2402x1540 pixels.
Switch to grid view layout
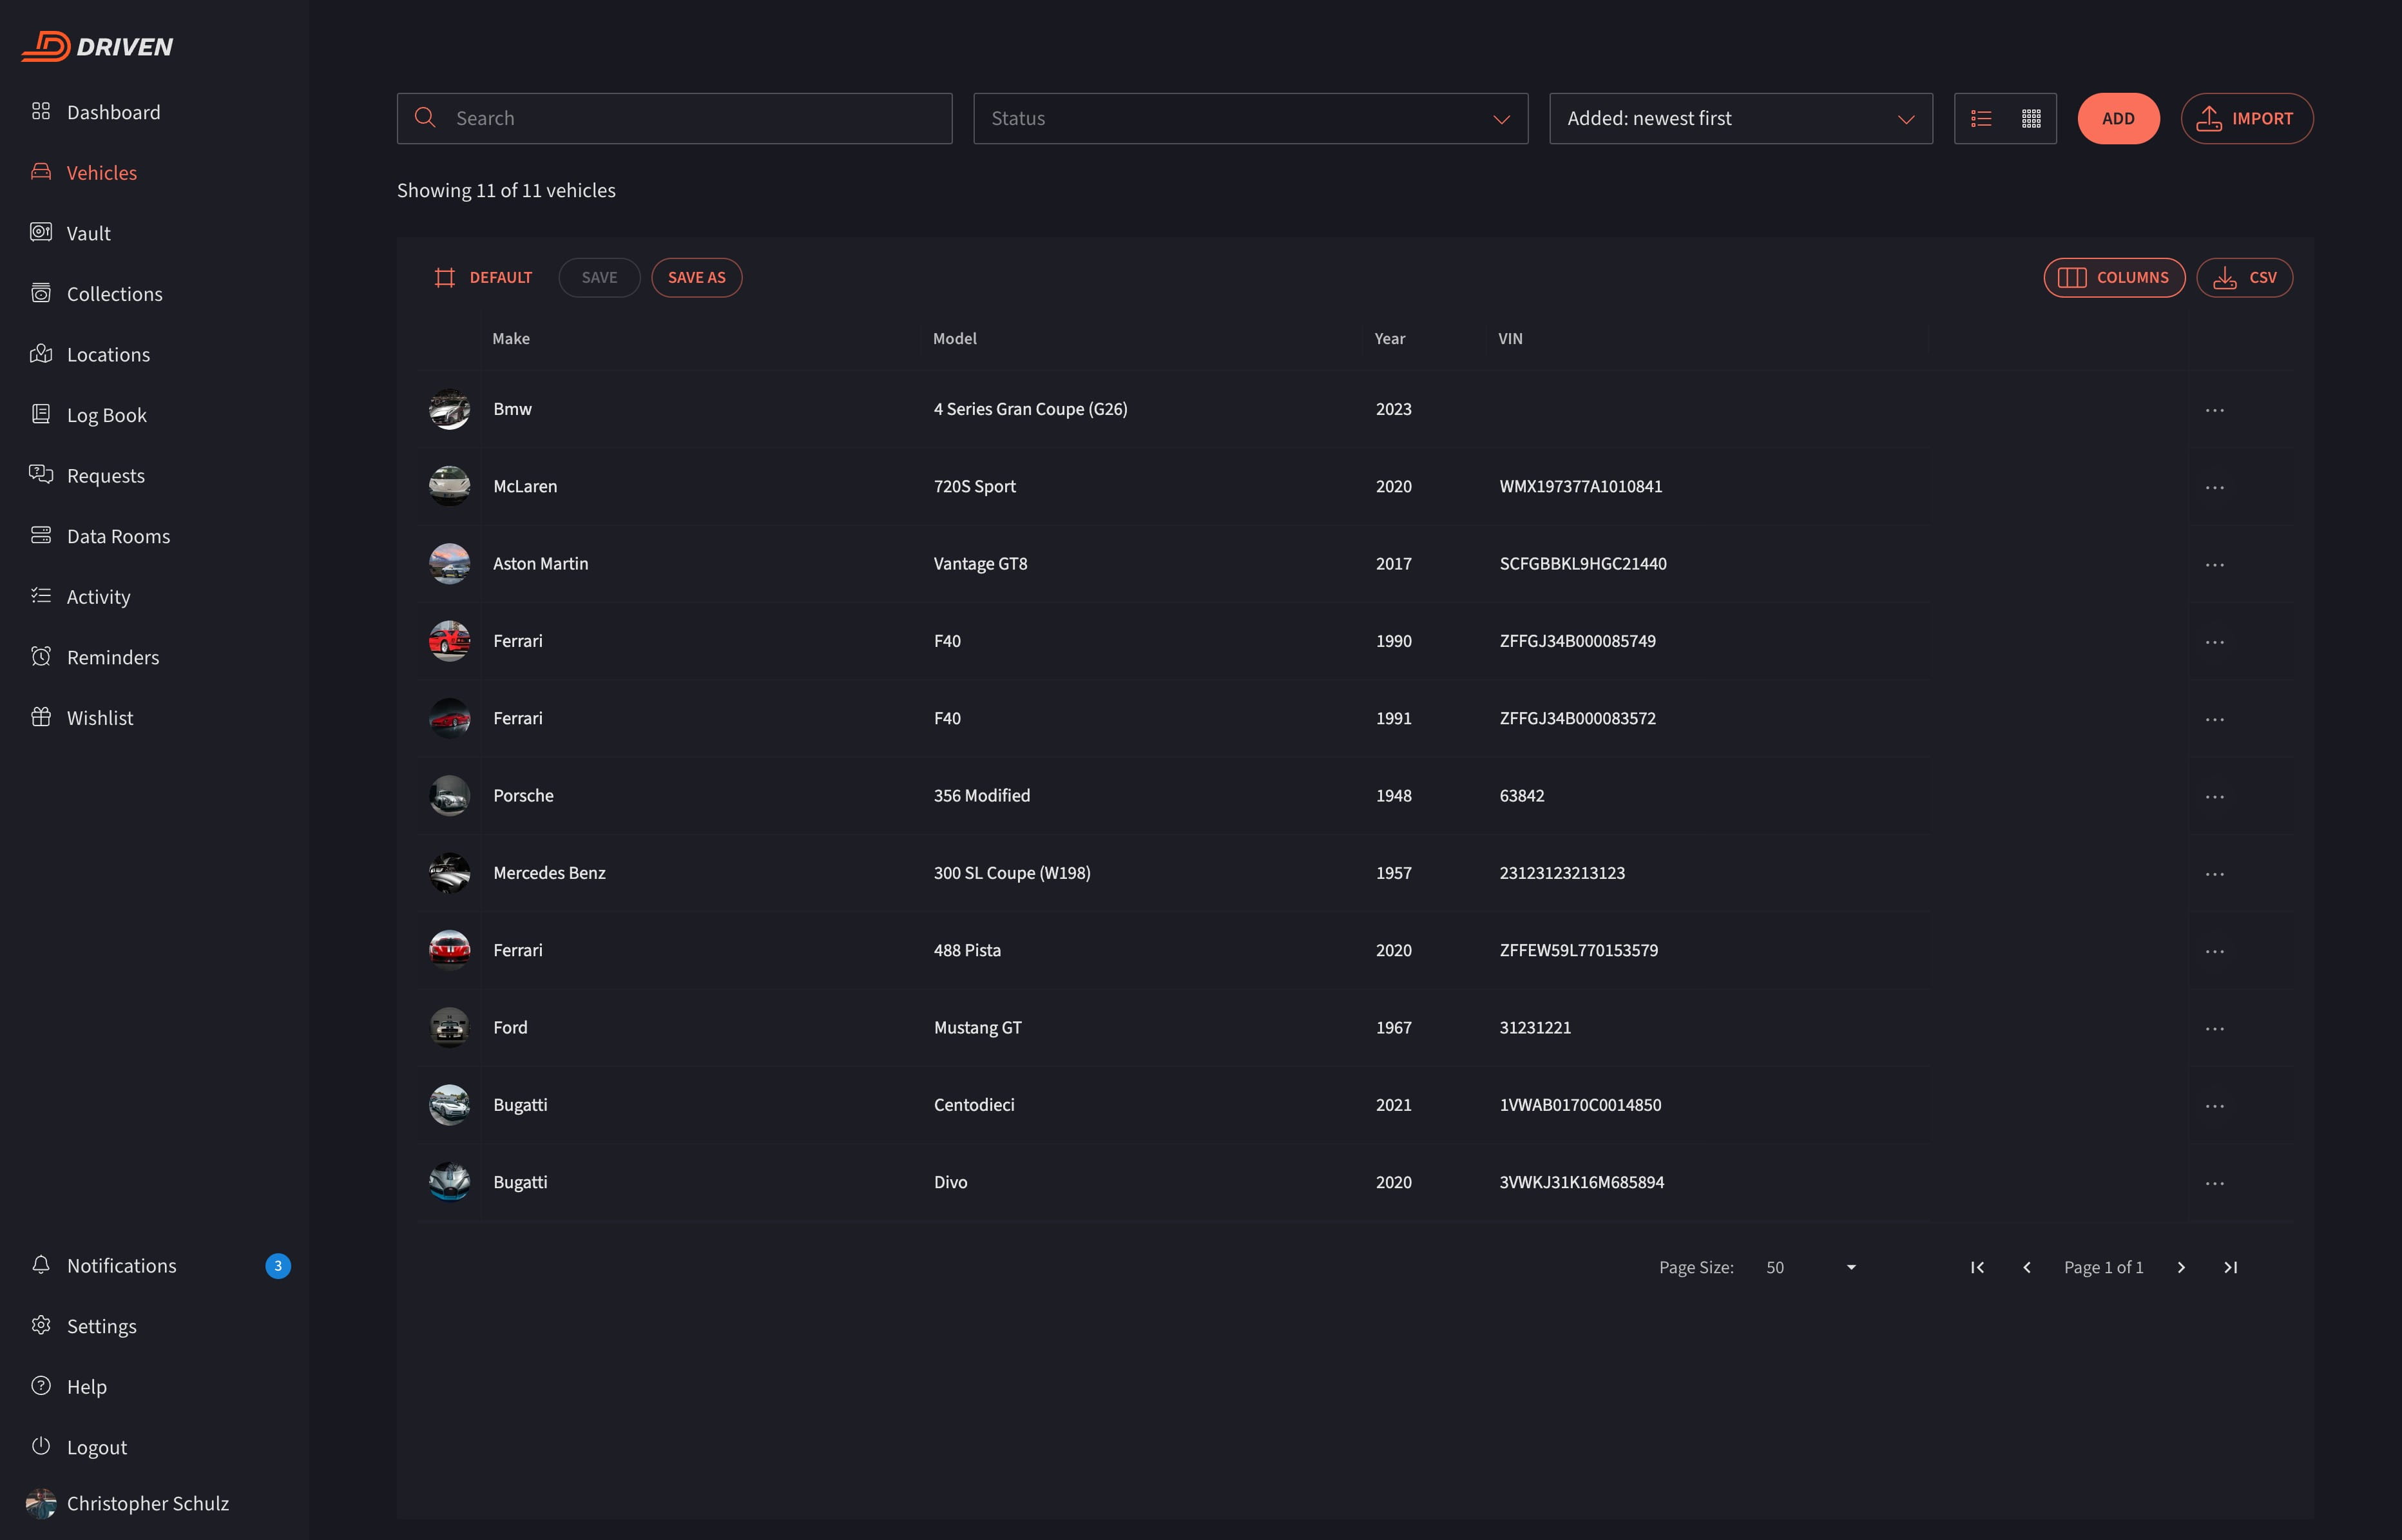2031,119
